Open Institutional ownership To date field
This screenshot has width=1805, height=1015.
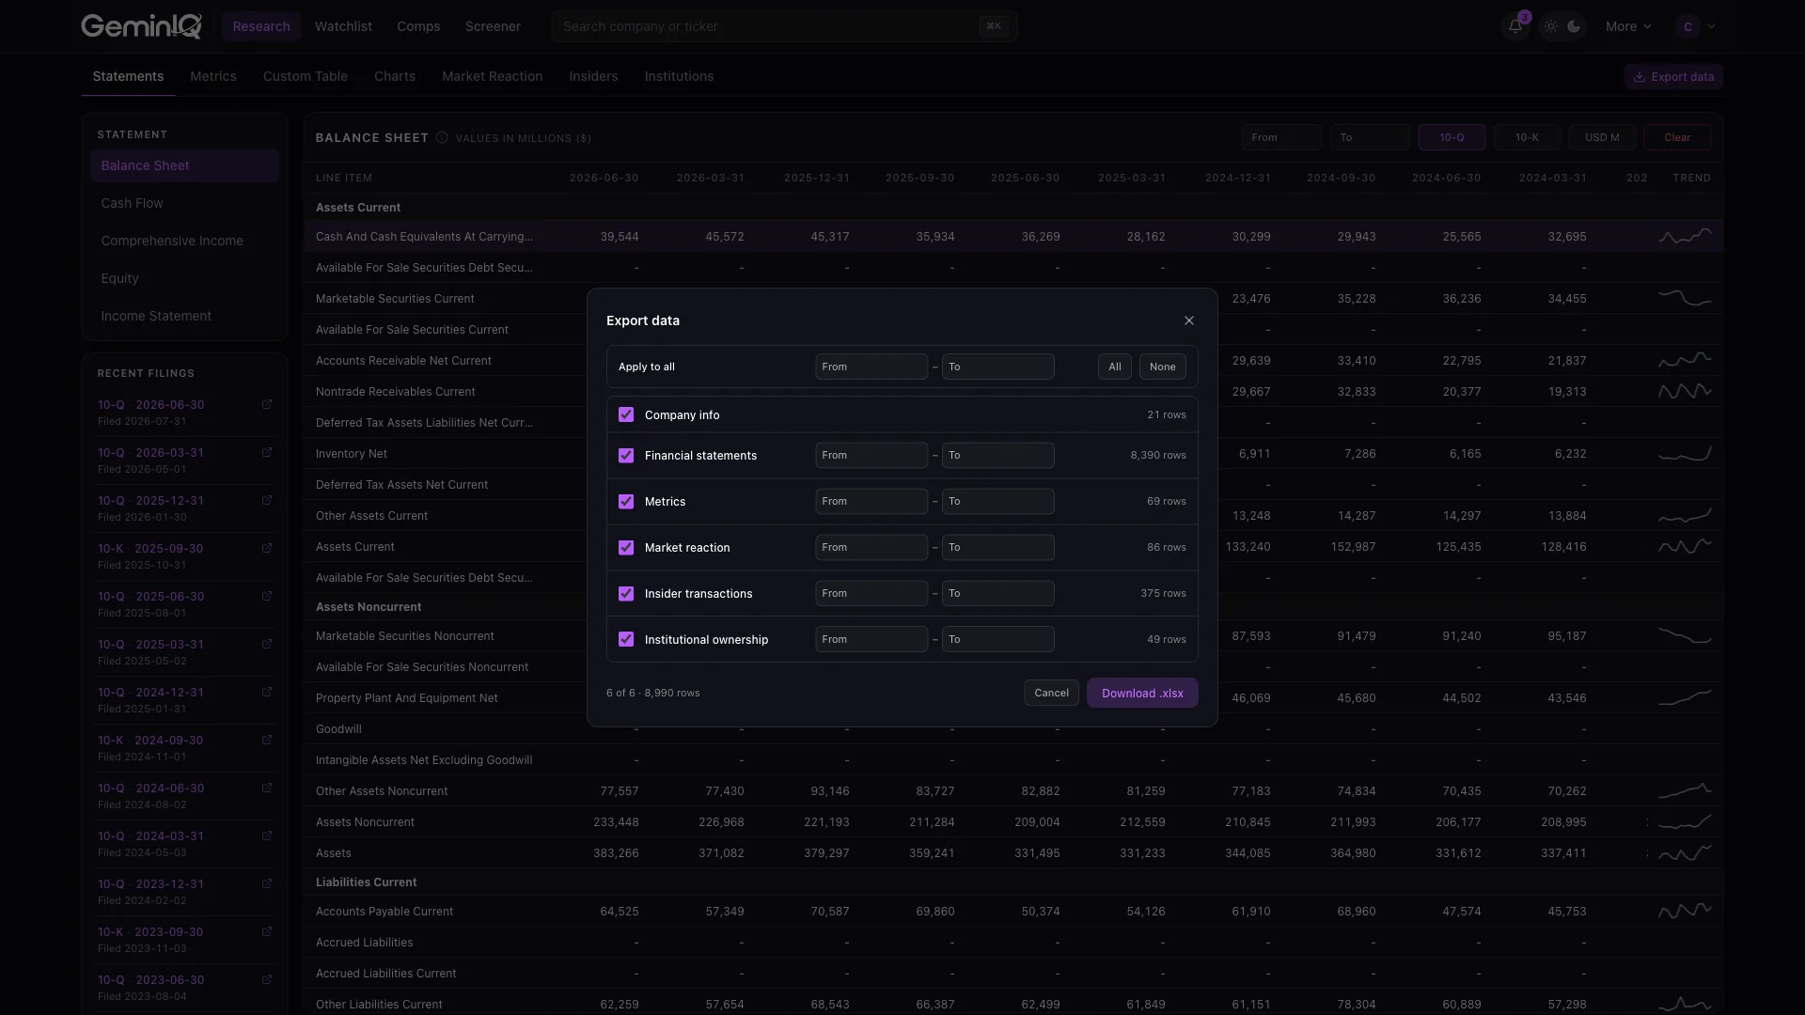(998, 639)
